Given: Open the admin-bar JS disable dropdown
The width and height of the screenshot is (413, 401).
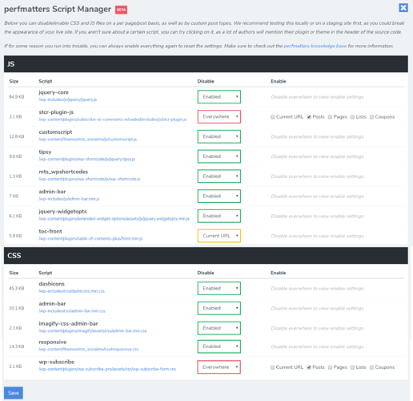Looking at the screenshot, I should tap(219, 196).
